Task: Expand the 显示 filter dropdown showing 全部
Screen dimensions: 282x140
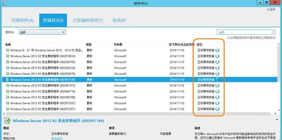Action: pyautogui.click(x=42, y=32)
